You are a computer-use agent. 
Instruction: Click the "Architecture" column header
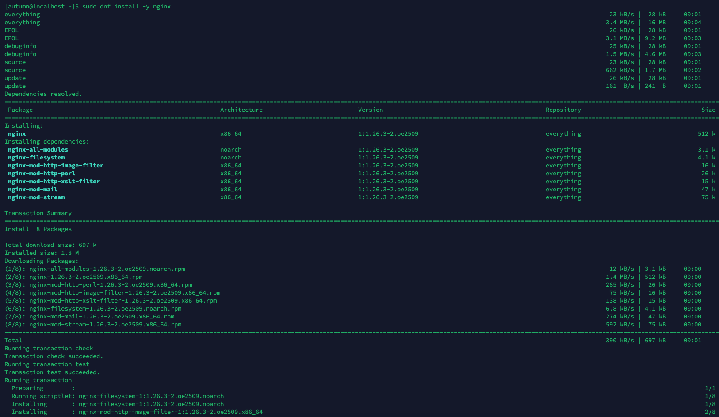click(241, 110)
